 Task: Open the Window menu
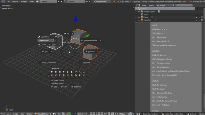click(24, 2)
